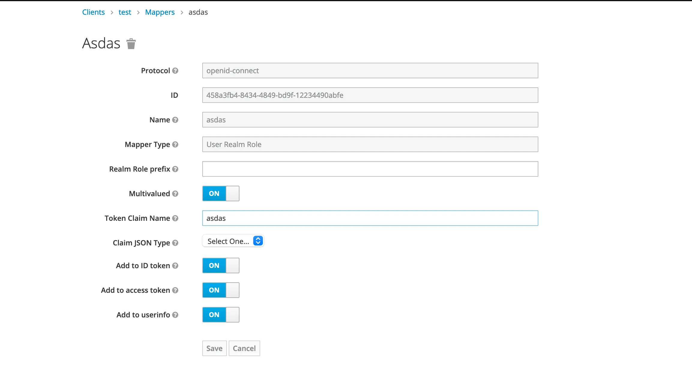Open the Claim JSON Type dropdown
The image size is (692, 372).
[233, 241]
